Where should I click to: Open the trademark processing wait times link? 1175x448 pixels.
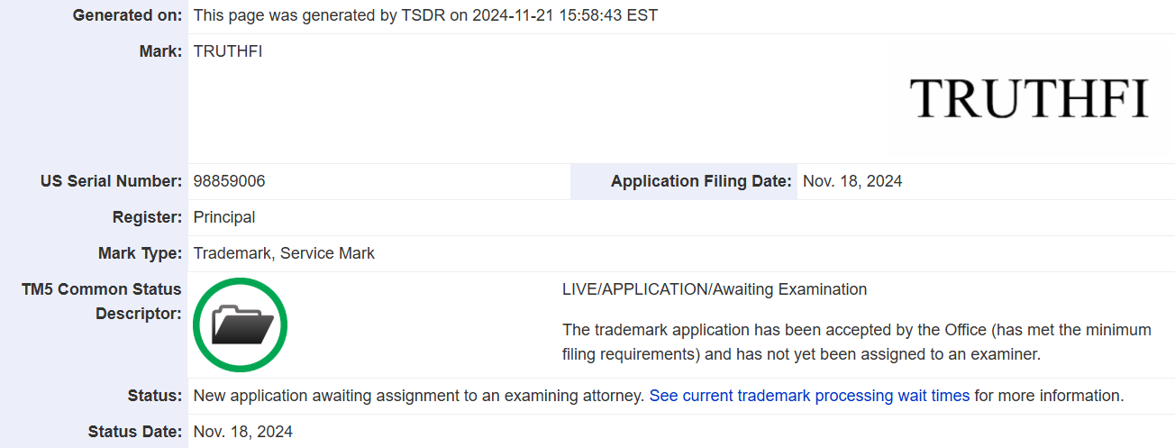click(809, 396)
